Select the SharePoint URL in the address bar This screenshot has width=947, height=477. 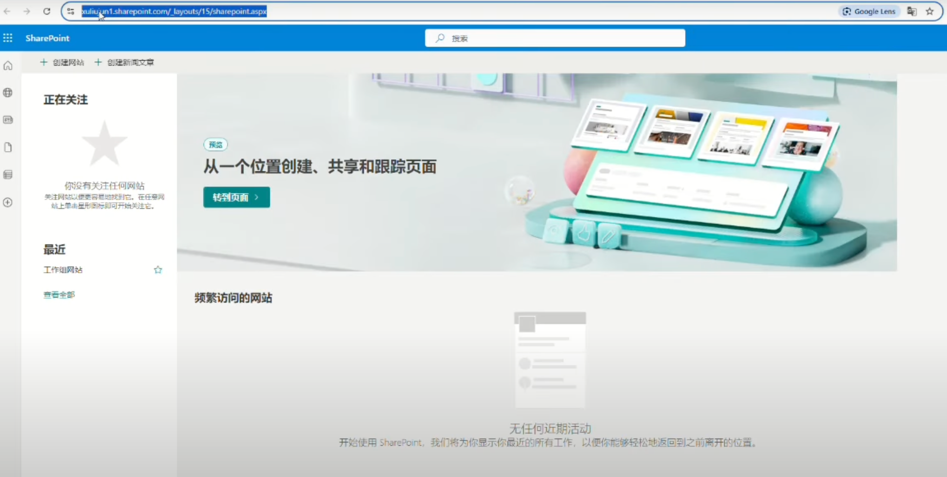[174, 11]
